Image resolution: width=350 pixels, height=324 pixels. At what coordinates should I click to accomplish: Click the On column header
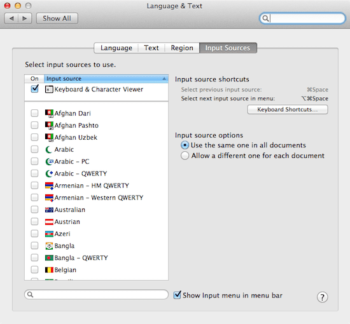pyautogui.click(x=34, y=79)
